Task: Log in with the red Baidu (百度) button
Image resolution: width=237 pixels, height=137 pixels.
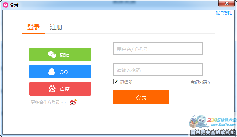Action: point(60,89)
